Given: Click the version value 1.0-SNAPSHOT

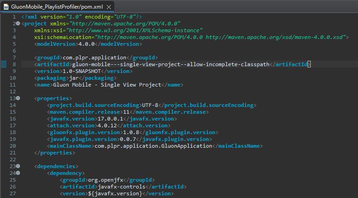Looking at the screenshot, I should pos(82,71).
